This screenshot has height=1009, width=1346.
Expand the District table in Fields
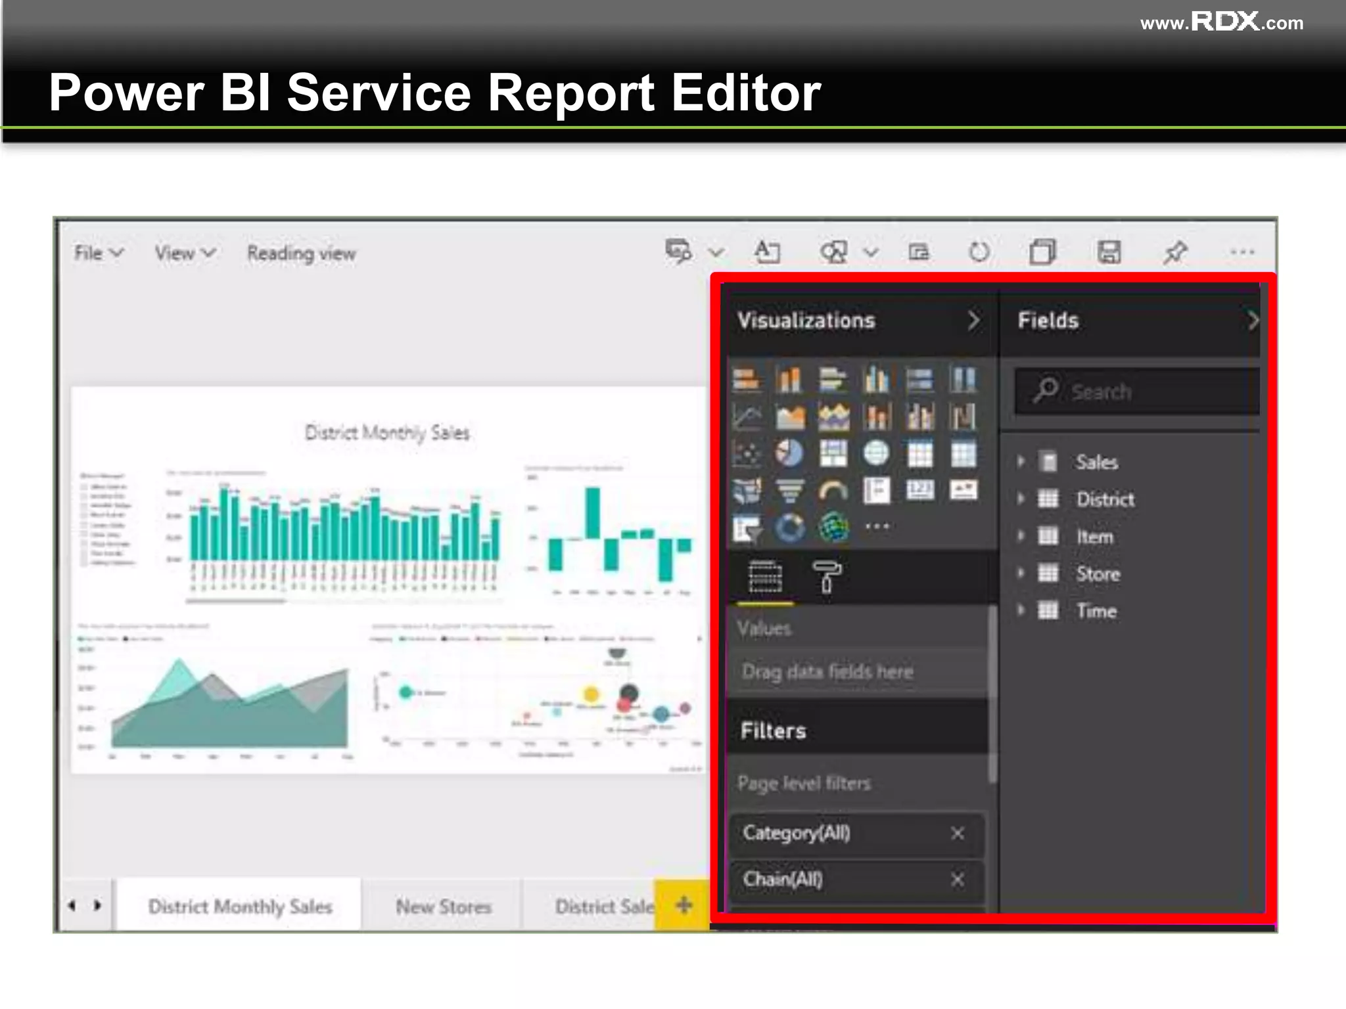(x=1021, y=499)
